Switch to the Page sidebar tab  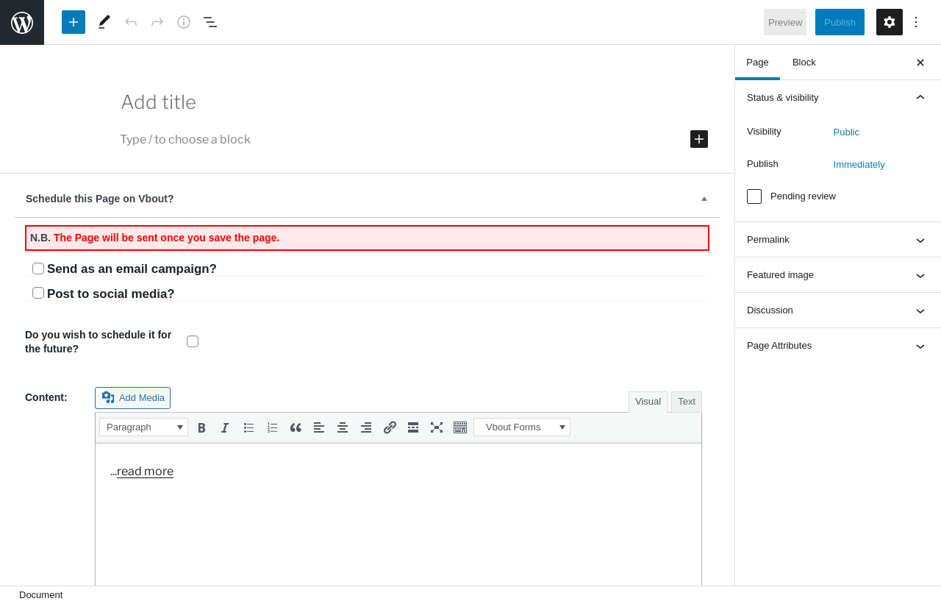[757, 63]
